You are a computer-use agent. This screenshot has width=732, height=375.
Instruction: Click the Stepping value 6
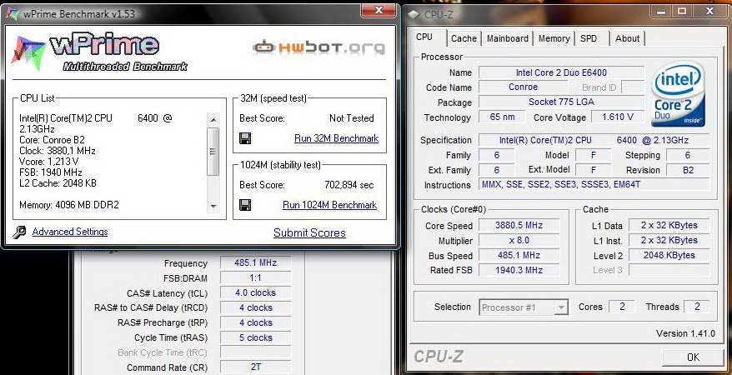pyautogui.click(x=688, y=155)
